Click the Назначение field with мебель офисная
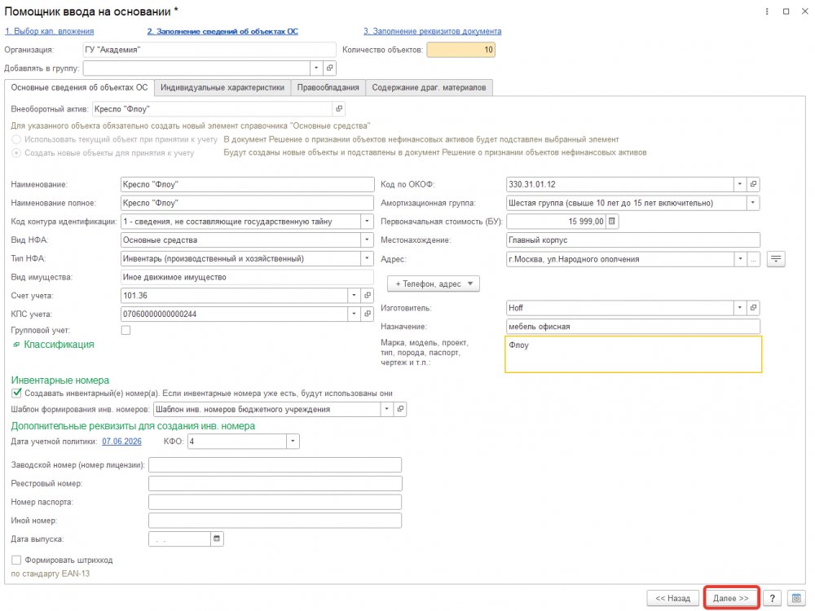 (633, 327)
